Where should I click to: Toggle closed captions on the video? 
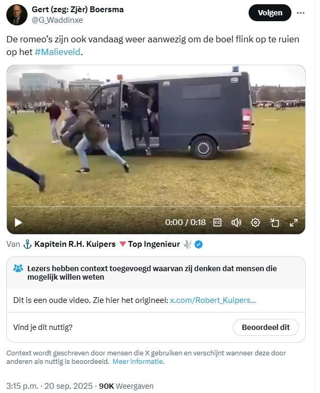(217, 222)
